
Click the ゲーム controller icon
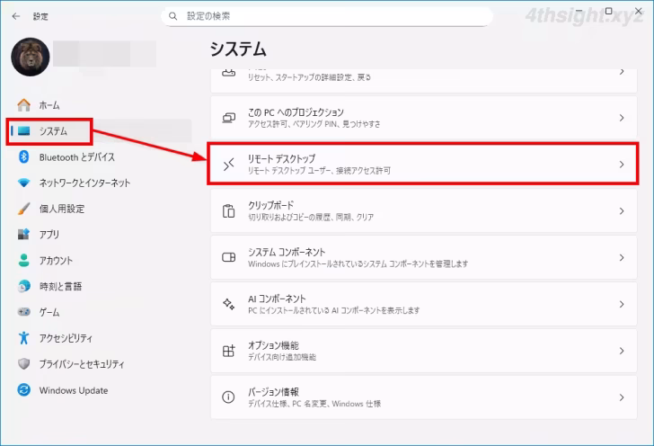tap(24, 312)
